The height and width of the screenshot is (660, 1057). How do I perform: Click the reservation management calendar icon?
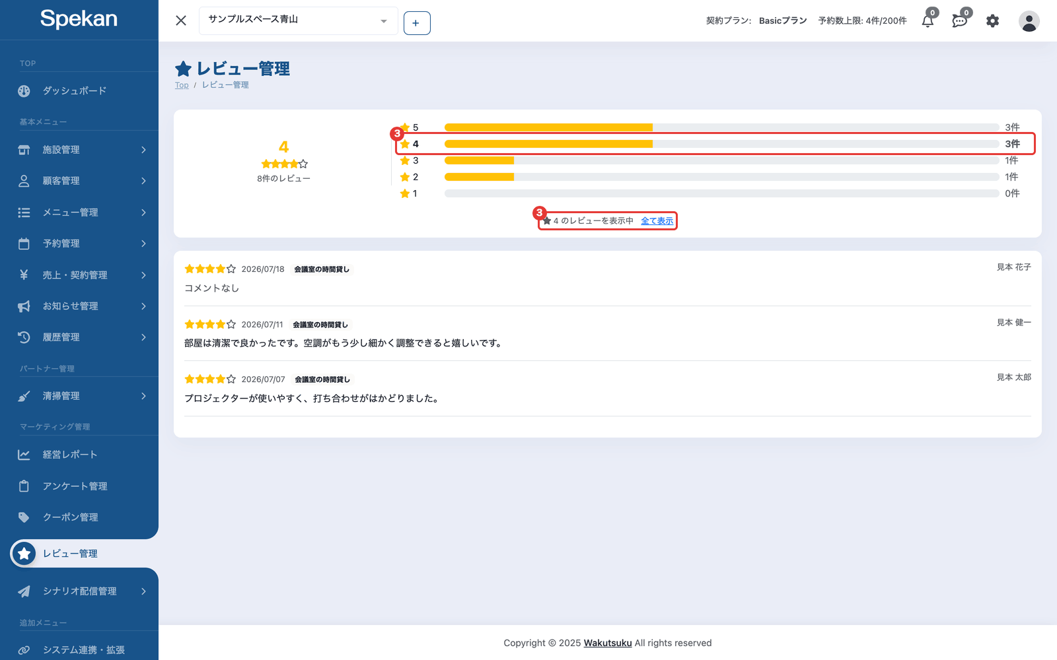(x=24, y=244)
